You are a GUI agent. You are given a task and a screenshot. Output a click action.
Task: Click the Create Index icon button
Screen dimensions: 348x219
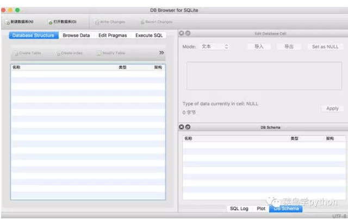tap(69, 53)
